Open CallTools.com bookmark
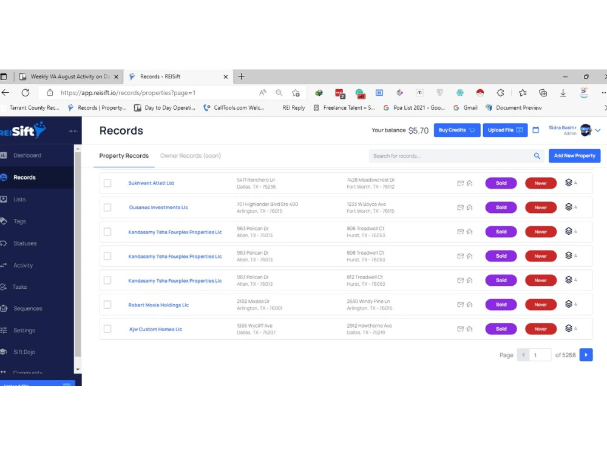The height and width of the screenshot is (455, 607). (x=234, y=108)
